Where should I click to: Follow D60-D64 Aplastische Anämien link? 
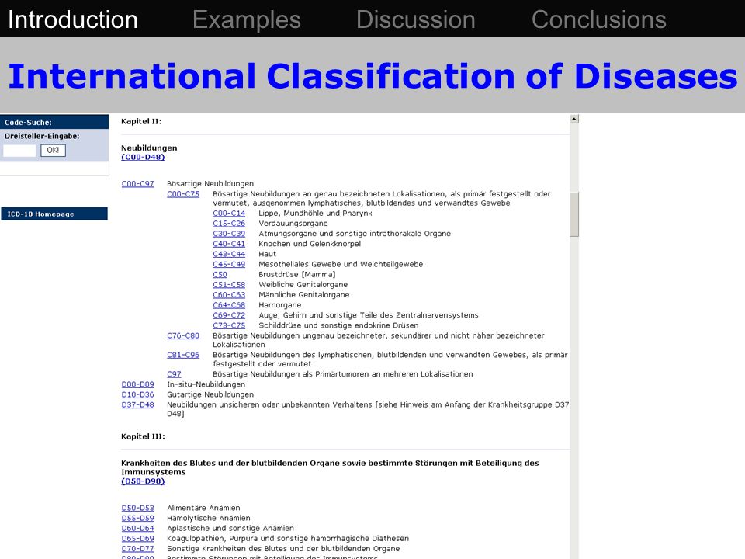pyautogui.click(x=138, y=529)
